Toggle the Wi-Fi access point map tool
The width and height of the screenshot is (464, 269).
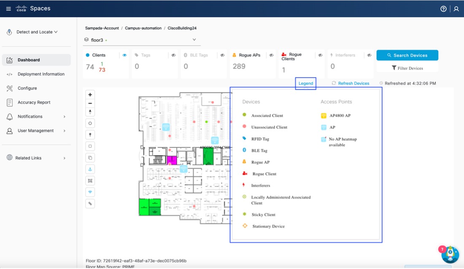[90, 192]
